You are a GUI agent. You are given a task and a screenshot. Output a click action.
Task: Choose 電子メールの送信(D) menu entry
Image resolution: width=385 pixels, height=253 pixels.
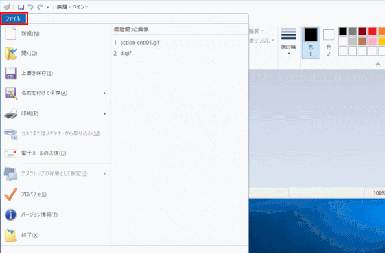(56, 153)
